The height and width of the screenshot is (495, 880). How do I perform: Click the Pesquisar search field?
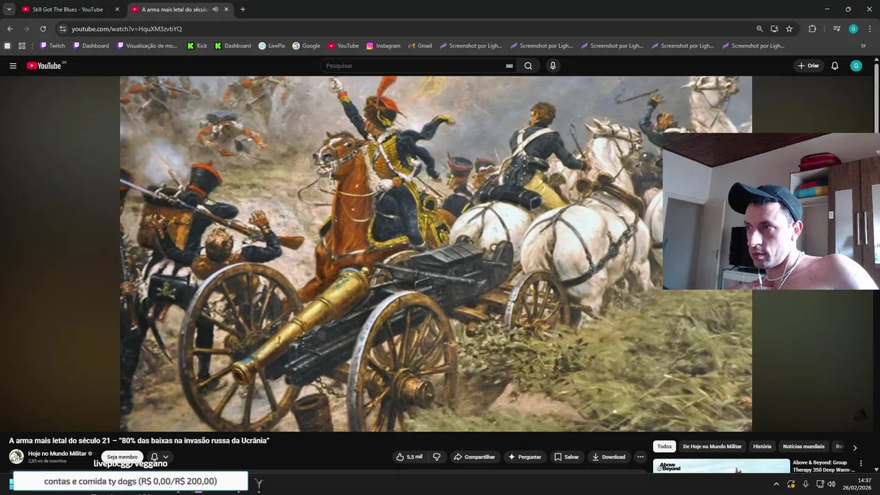click(412, 66)
